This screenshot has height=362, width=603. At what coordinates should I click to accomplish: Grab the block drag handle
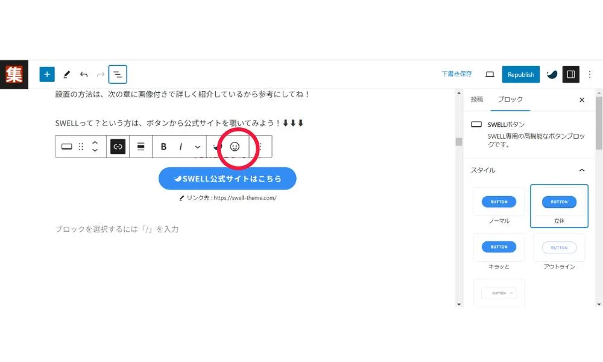81,147
